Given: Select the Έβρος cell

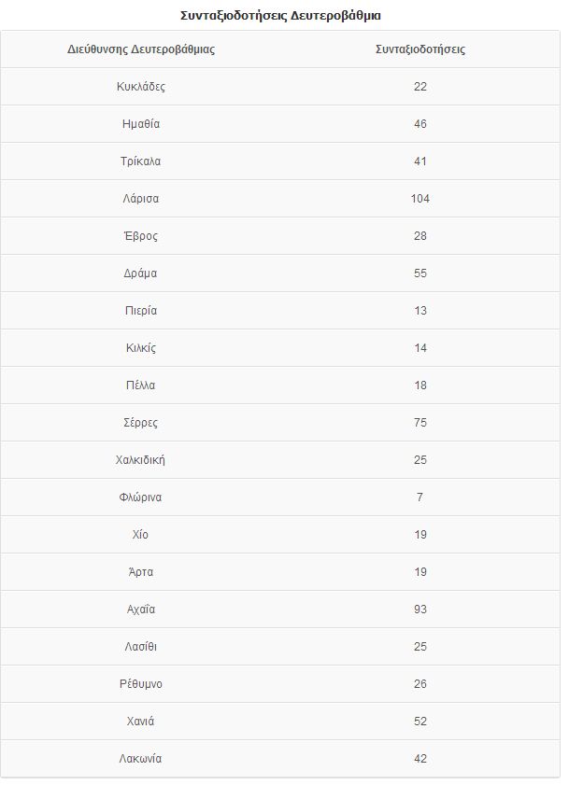Looking at the screenshot, I should click(142, 236).
